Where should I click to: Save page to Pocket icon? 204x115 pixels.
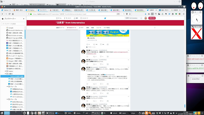[x=127, y=14]
